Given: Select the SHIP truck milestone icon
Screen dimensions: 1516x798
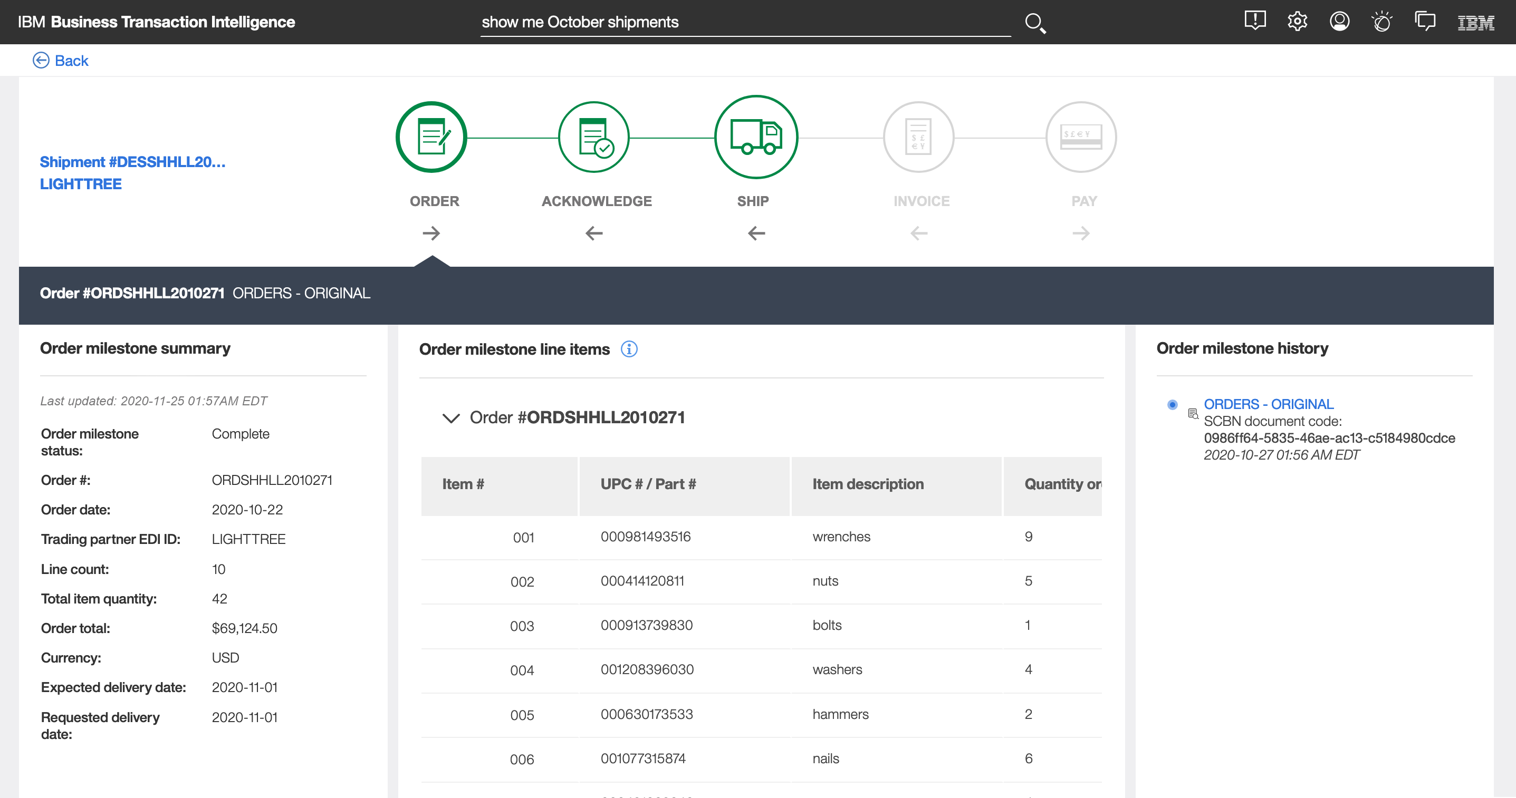Looking at the screenshot, I should coord(756,137).
